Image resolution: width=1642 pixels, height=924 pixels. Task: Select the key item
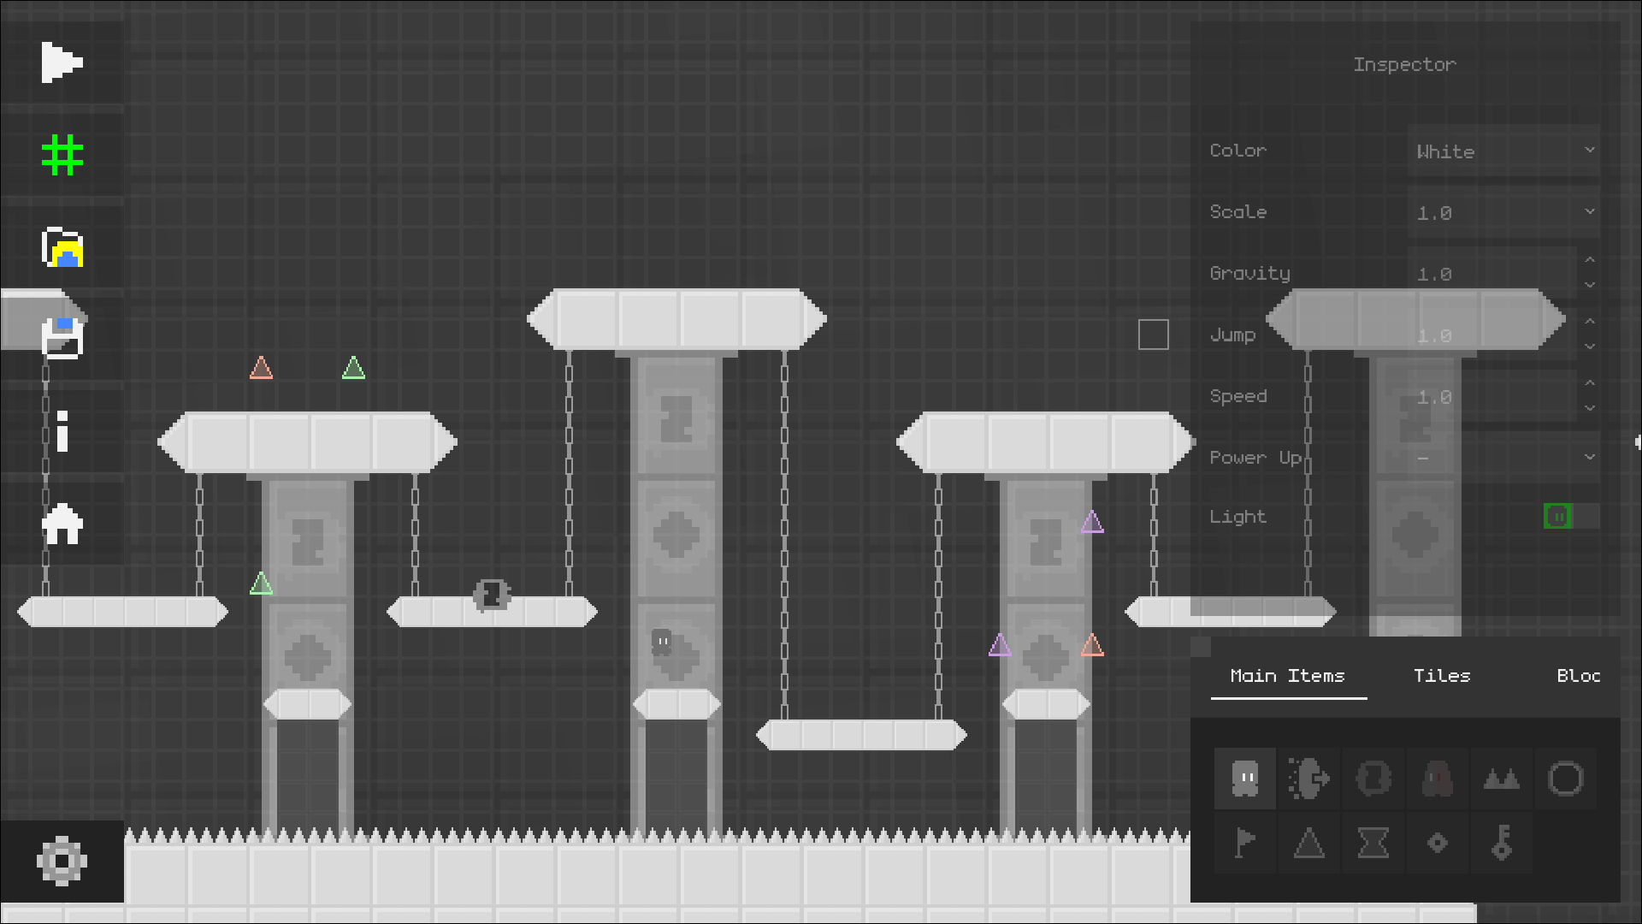pos(1502,843)
